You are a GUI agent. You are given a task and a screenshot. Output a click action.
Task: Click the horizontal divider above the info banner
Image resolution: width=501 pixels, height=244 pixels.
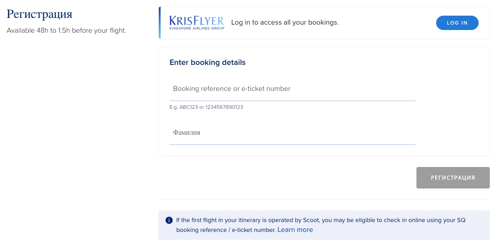coord(324,200)
